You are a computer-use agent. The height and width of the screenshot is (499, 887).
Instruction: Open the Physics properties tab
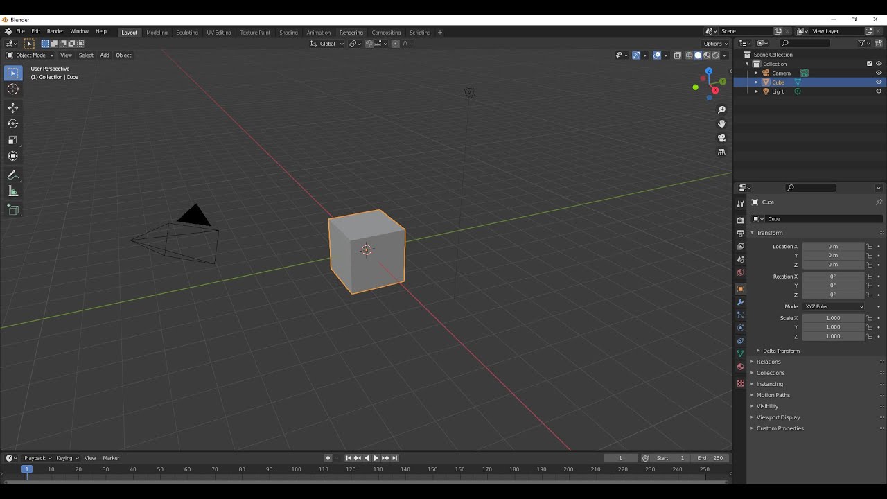(x=740, y=328)
